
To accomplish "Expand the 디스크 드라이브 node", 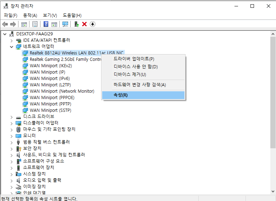I will (x=12, y=117).
